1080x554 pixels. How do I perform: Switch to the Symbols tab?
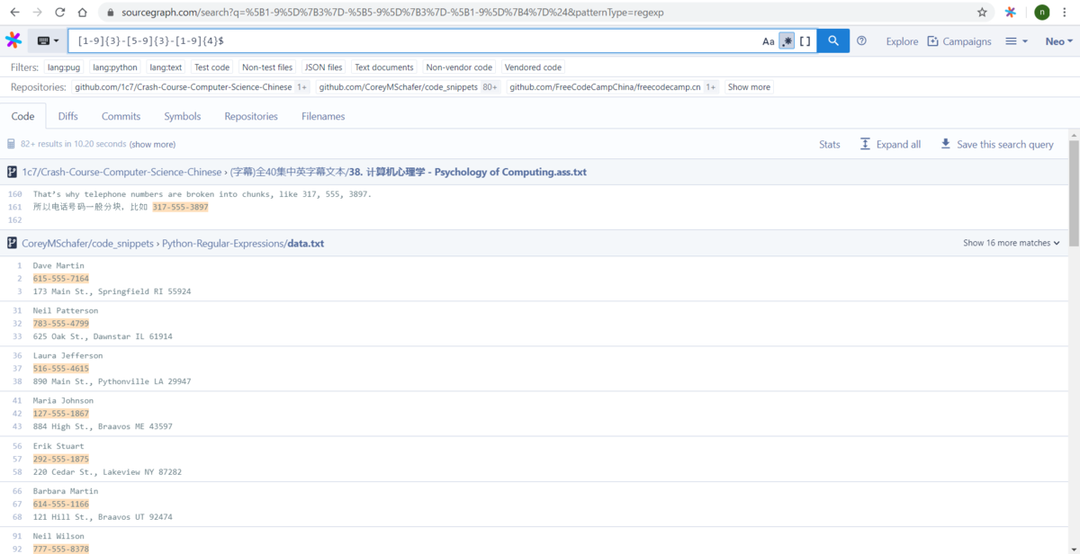183,116
